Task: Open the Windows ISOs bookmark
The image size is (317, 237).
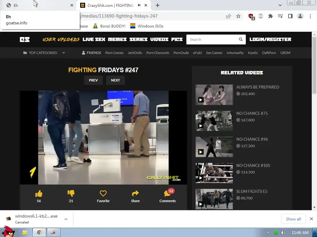Action: (147, 26)
